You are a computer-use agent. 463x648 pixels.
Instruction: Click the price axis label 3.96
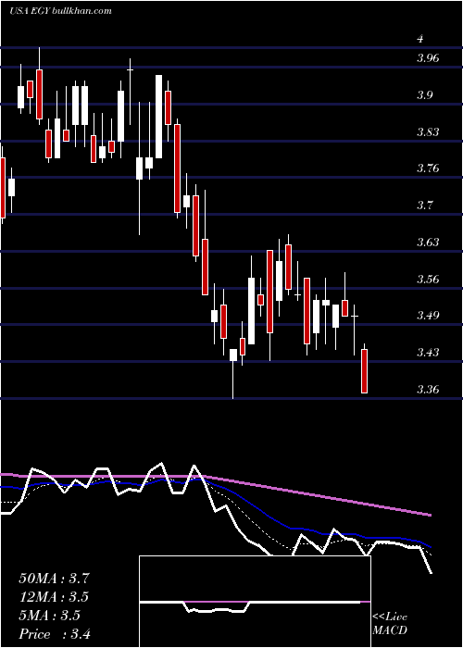(x=428, y=57)
